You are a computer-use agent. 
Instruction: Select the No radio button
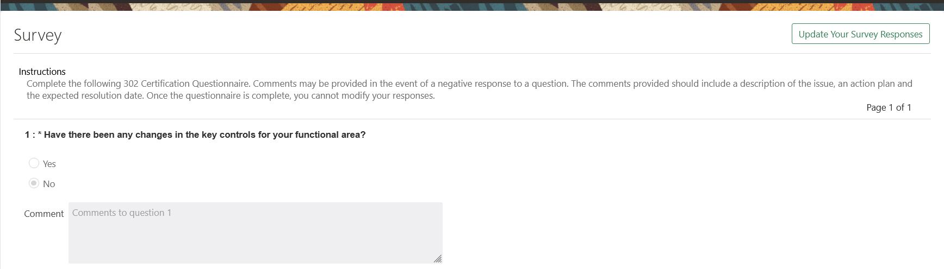tap(34, 183)
